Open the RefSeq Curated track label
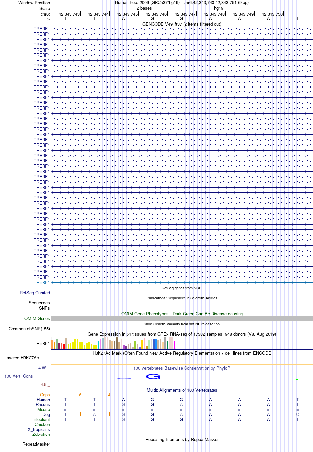313x452 pixels. (35, 293)
